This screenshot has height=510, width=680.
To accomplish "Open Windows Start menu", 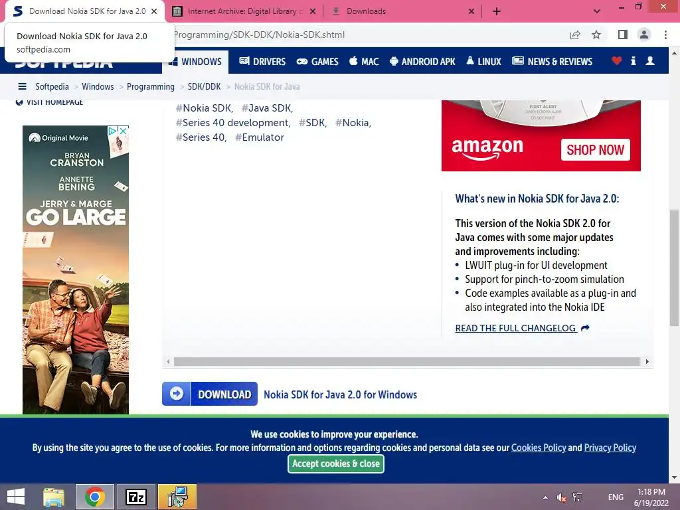I will pyautogui.click(x=16, y=497).
